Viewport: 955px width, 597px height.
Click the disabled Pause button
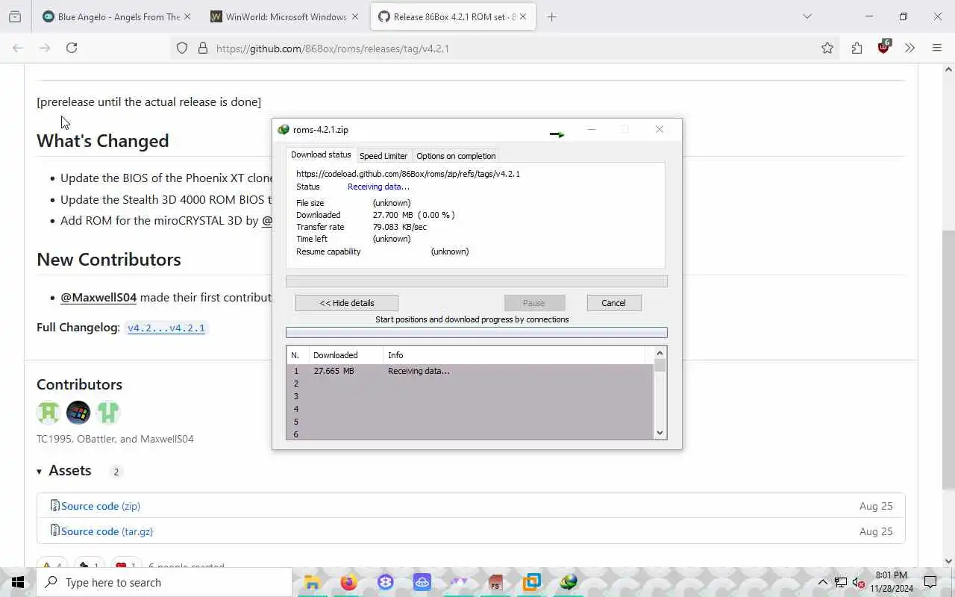[x=534, y=303]
